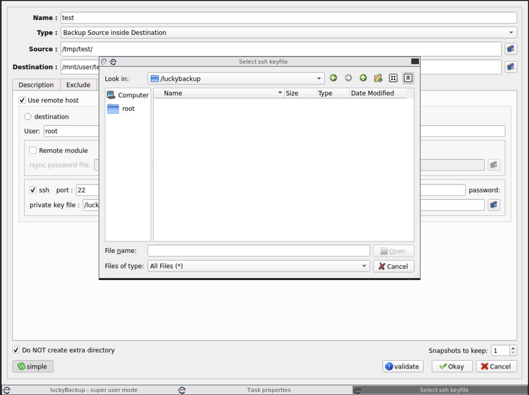This screenshot has height=395, width=529.
Task: Click the luckyBackup taskbar icon
Action: click(6, 390)
